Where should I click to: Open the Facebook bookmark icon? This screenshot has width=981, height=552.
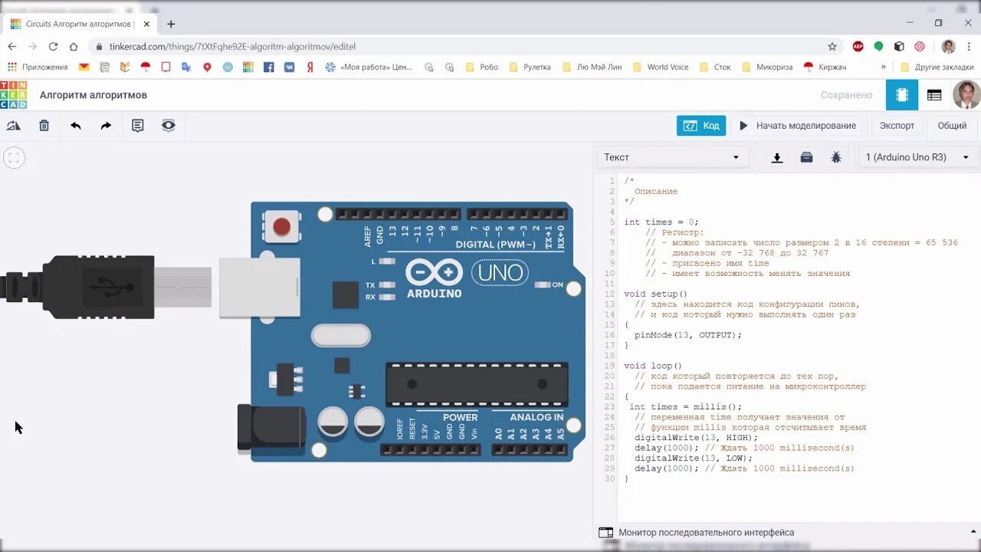click(269, 67)
